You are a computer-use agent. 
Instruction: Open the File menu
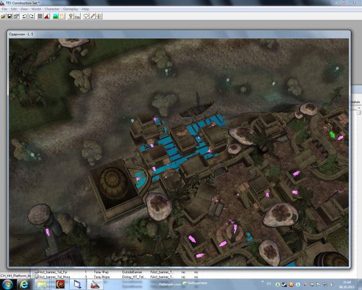(4, 9)
